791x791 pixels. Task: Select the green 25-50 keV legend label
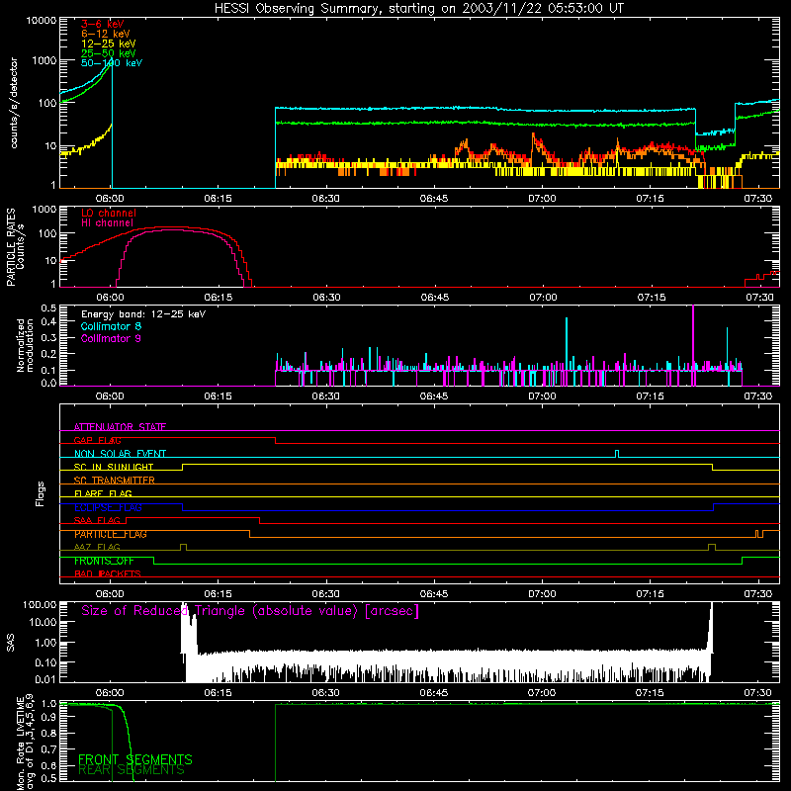109,53
